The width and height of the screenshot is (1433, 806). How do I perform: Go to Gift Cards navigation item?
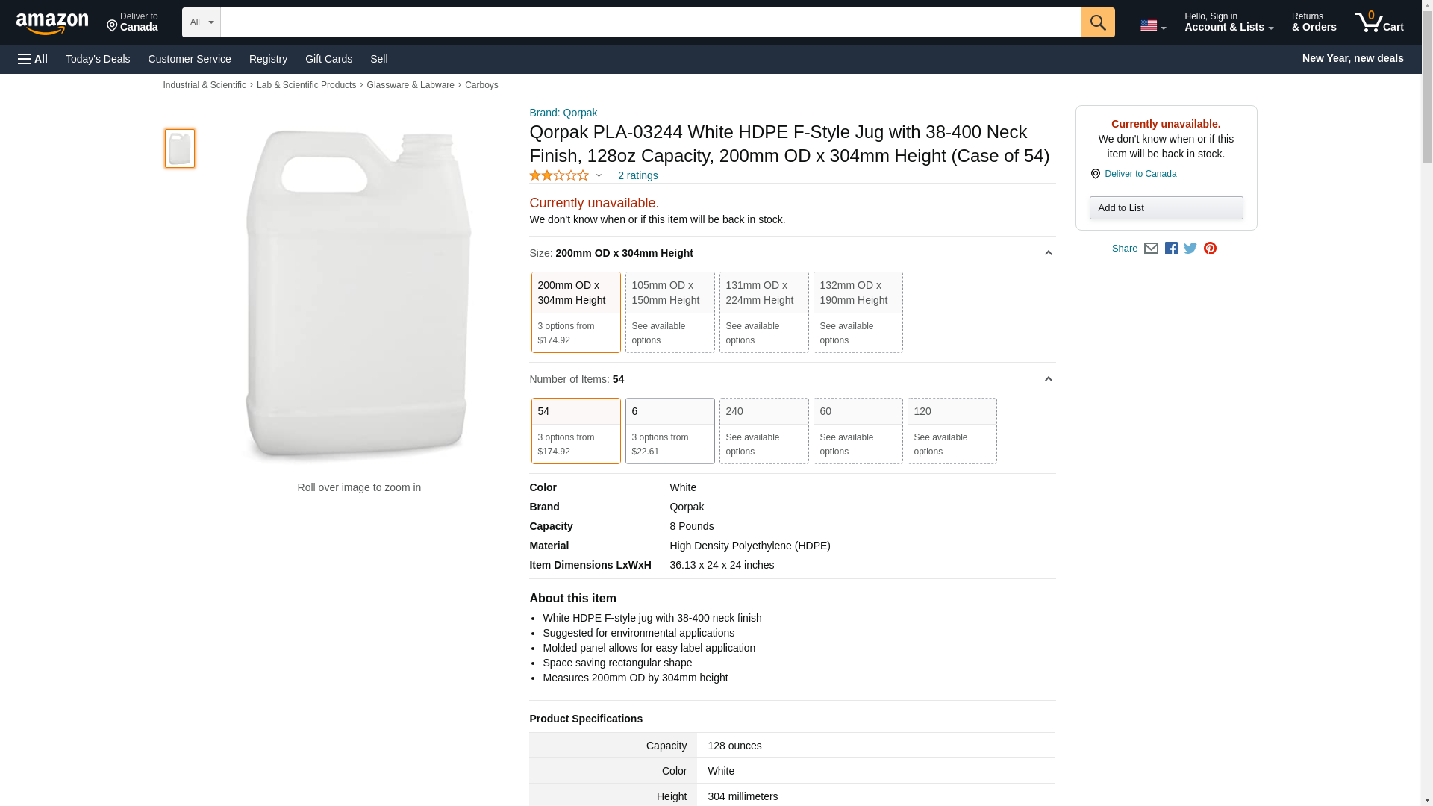coord(328,59)
